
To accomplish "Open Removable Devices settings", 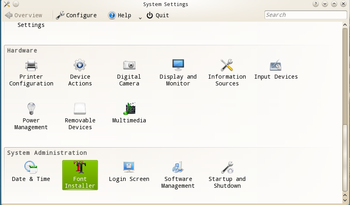I will pos(80,116).
